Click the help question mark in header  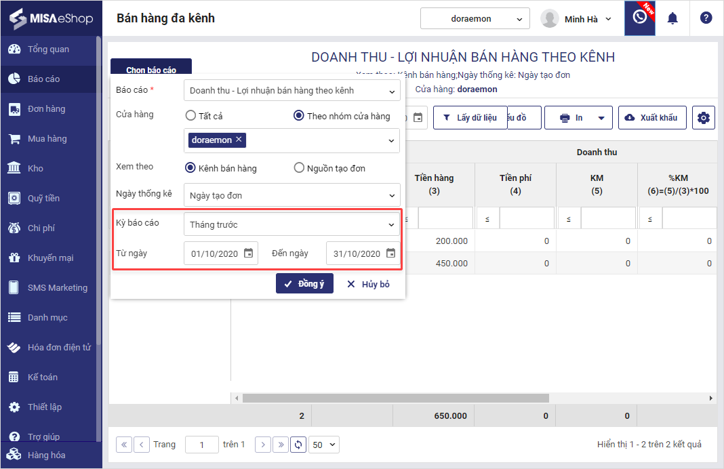(706, 18)
